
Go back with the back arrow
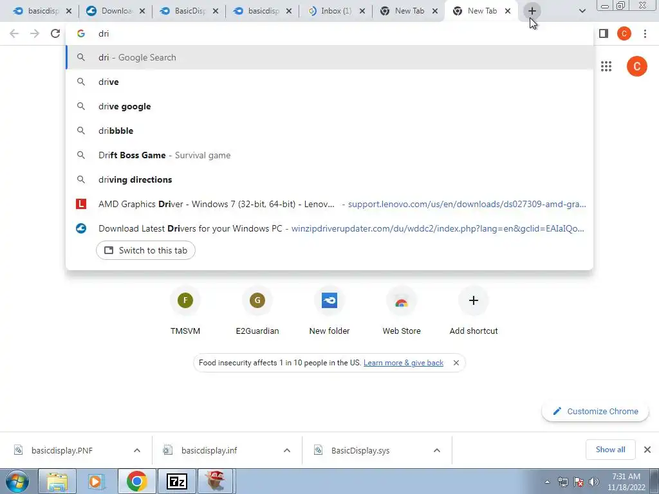tap(14, 33)
